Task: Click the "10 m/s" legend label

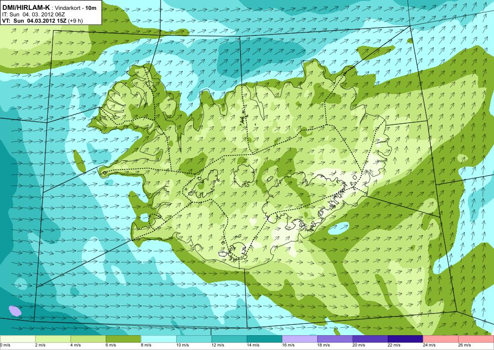Action: [183, 345]
